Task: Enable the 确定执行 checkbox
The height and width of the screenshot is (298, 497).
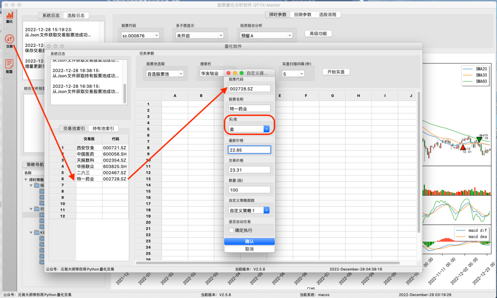Action: point(231,230)
